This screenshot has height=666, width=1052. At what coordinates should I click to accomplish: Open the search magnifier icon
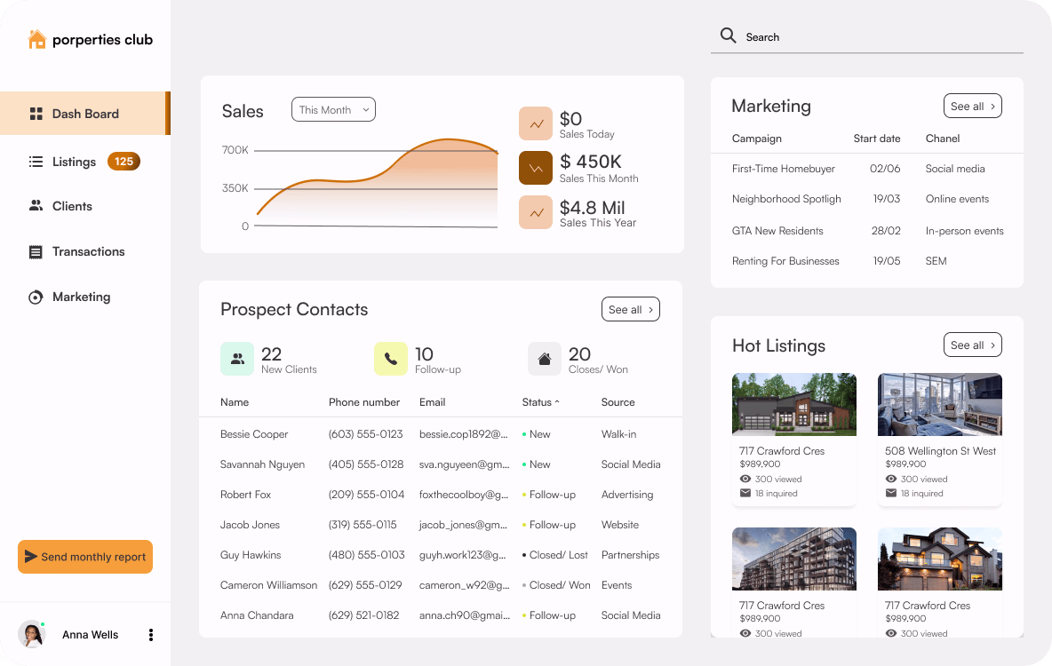pos(728,36)
